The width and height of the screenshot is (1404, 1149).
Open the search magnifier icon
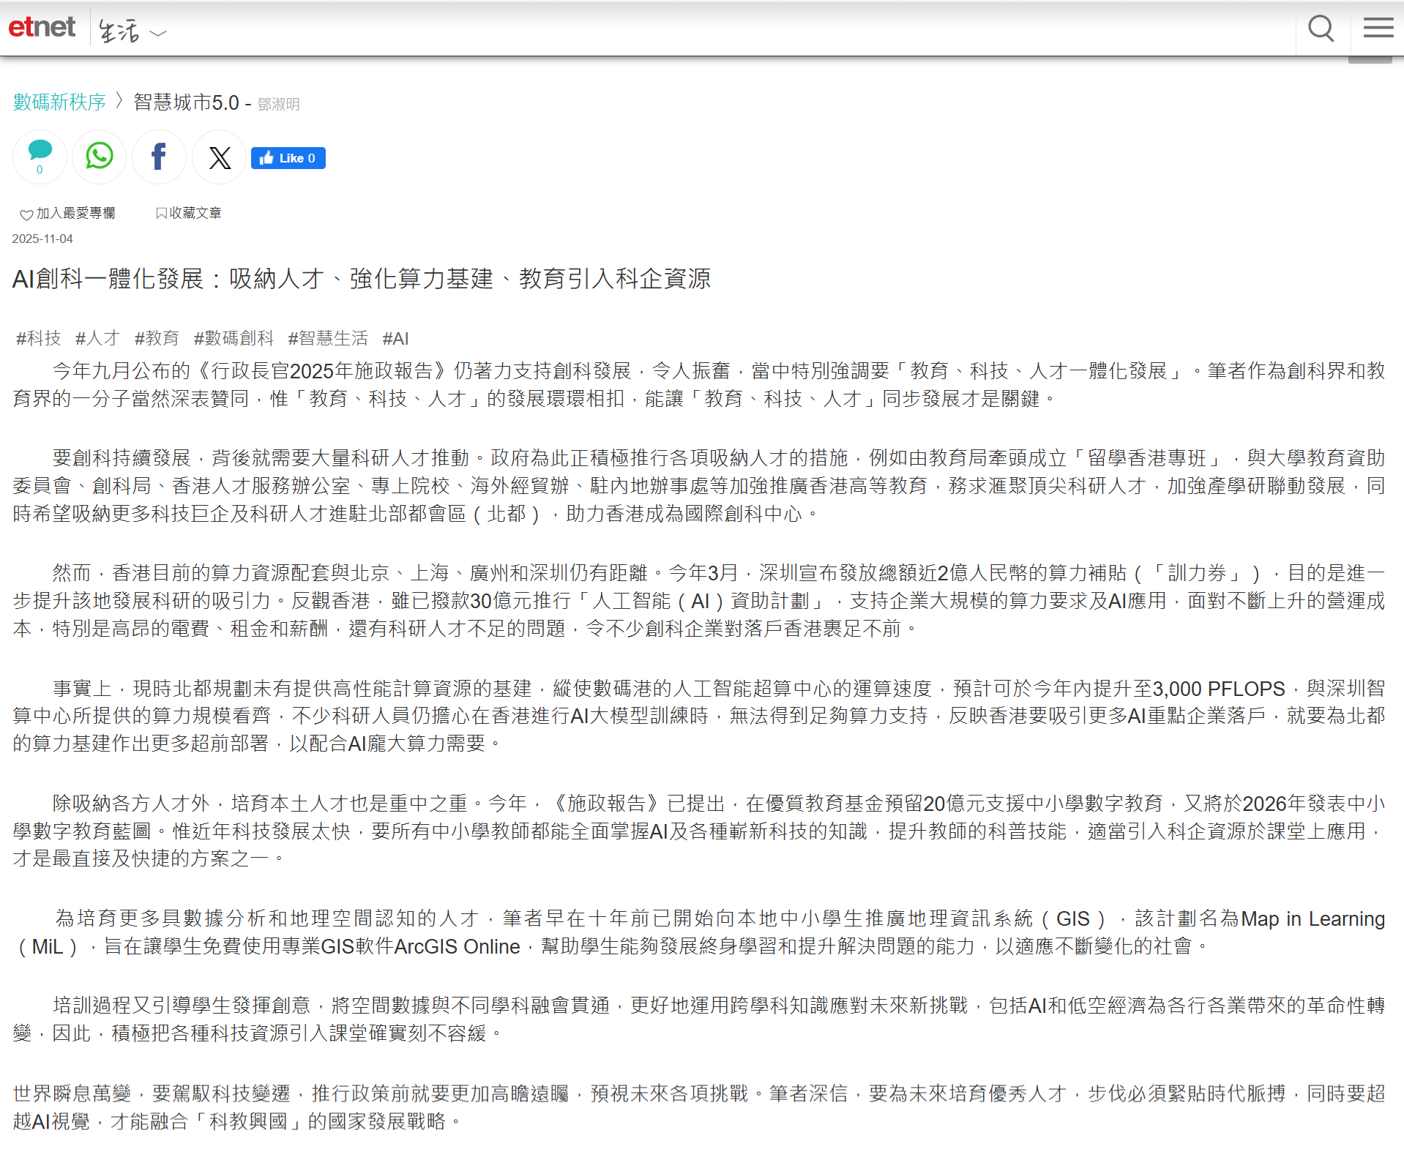[1321, 29]
